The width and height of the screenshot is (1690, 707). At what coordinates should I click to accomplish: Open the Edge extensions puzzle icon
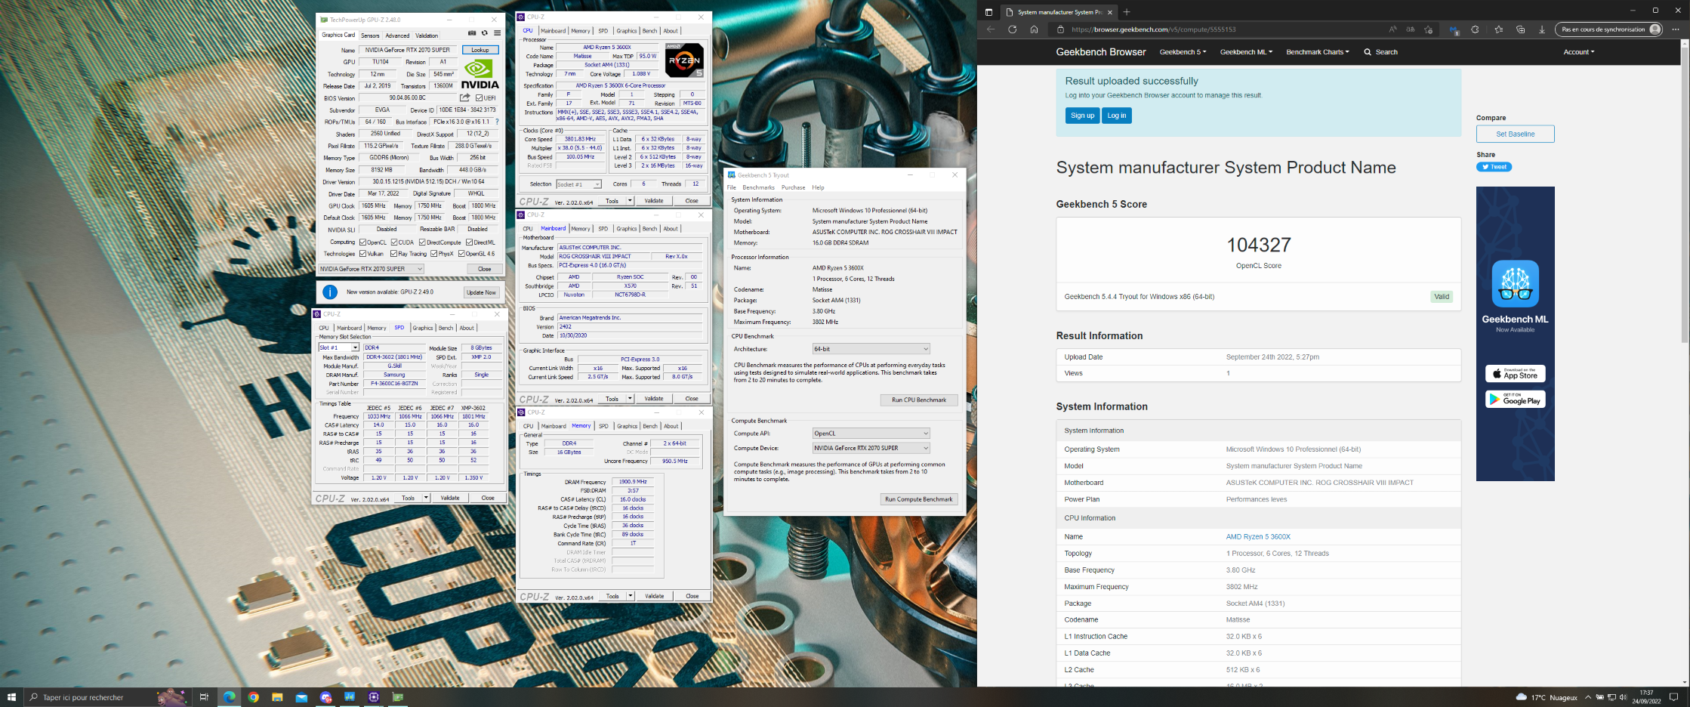(x=1475, y=29)
